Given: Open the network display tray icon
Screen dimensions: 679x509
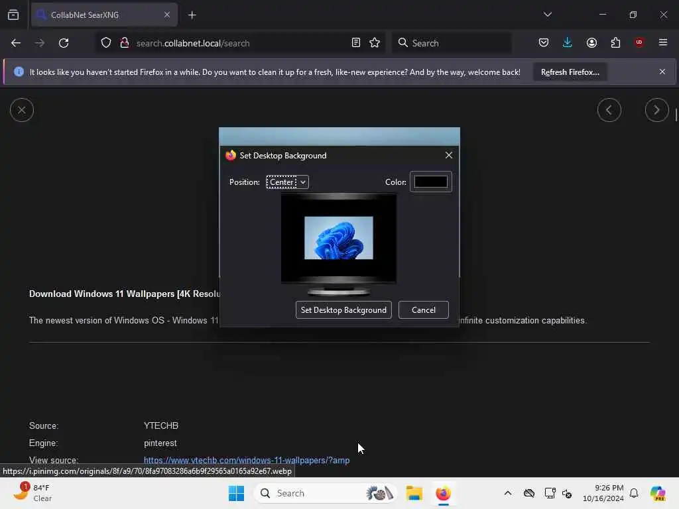Looking at the screenshot, I should (x=550, y=493).
